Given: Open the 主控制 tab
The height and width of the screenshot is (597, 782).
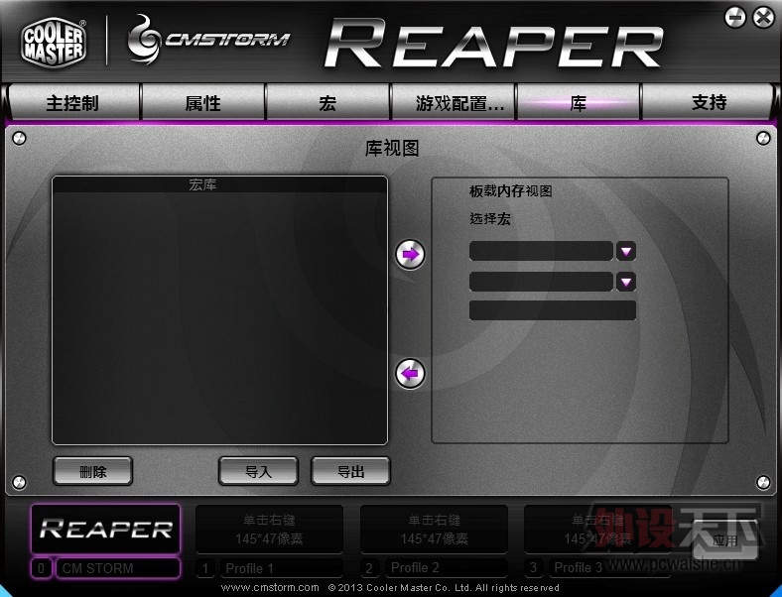Looking at the screenshot, I should tap(72, 103).
